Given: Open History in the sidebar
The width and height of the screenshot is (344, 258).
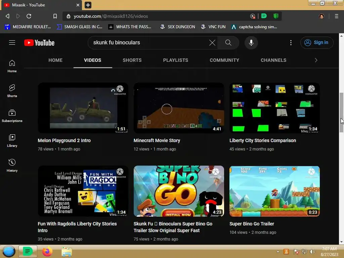Looking at the screenshot, I should click(x=12, y=165).
